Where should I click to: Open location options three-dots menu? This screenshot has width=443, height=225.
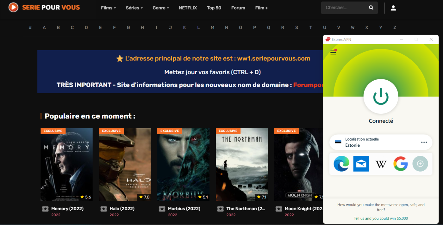coord(424,142)
